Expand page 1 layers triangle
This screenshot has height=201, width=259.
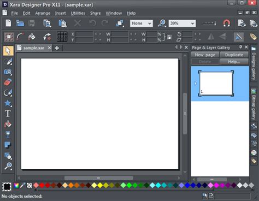click(x=195, y=84)
